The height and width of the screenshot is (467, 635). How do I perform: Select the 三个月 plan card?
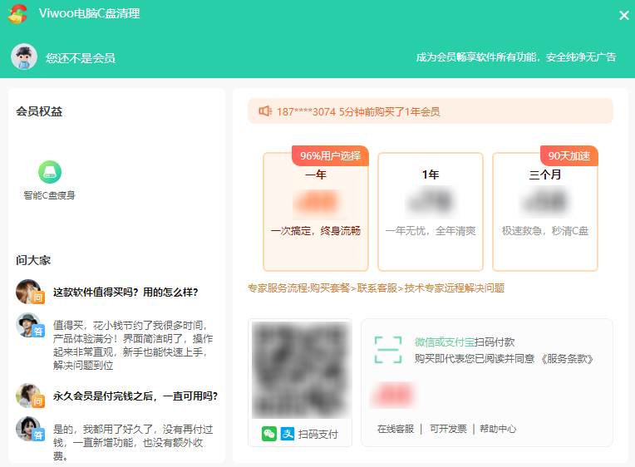(x=544, y=212)
